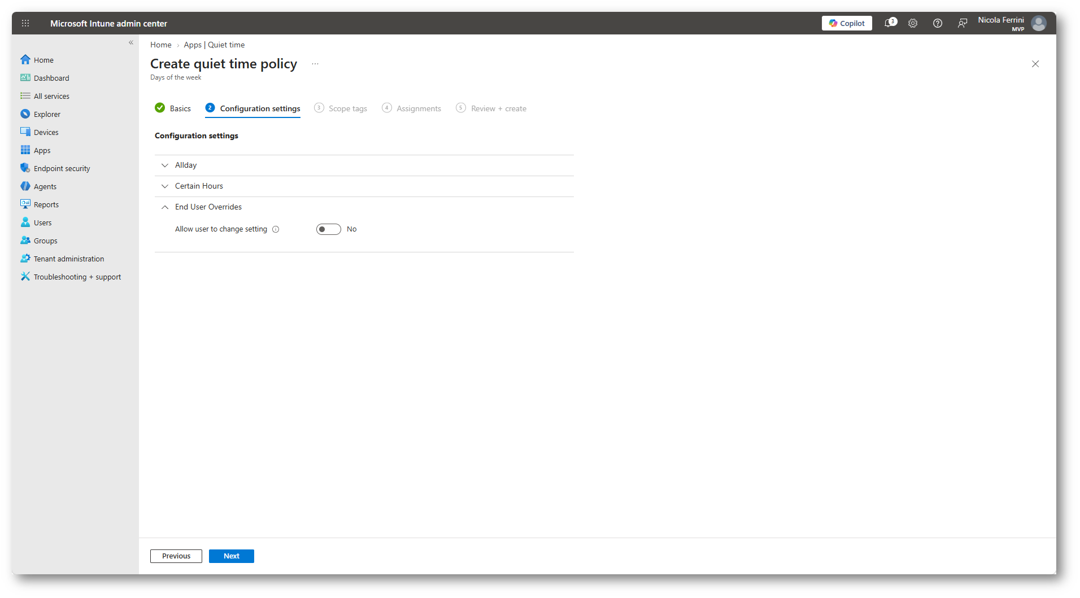Click the help question mark icon
The image size is (1080, 598).
(x=938, y=23)
